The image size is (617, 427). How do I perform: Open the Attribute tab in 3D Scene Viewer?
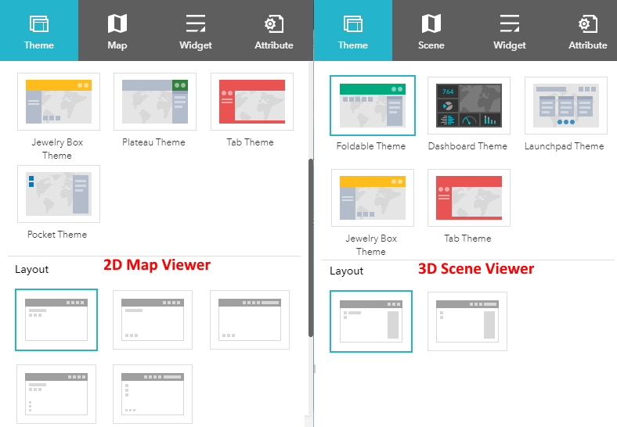[588, 30]
